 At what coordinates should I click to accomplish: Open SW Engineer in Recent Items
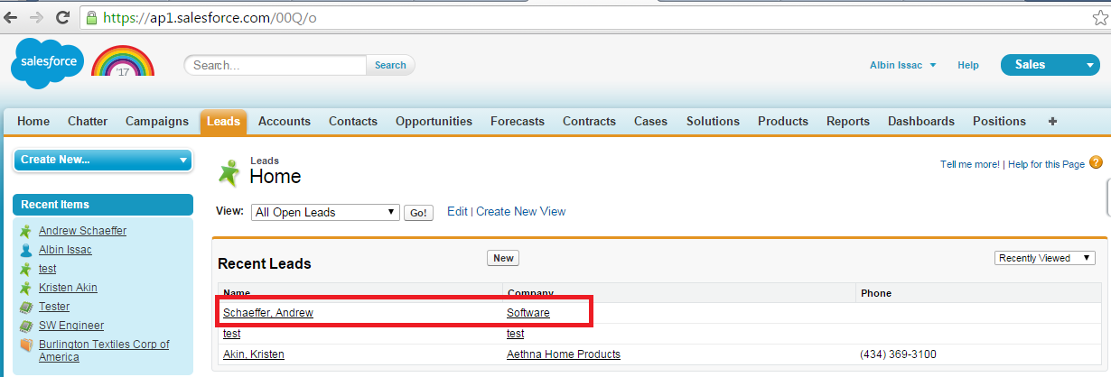coord(71,325)
